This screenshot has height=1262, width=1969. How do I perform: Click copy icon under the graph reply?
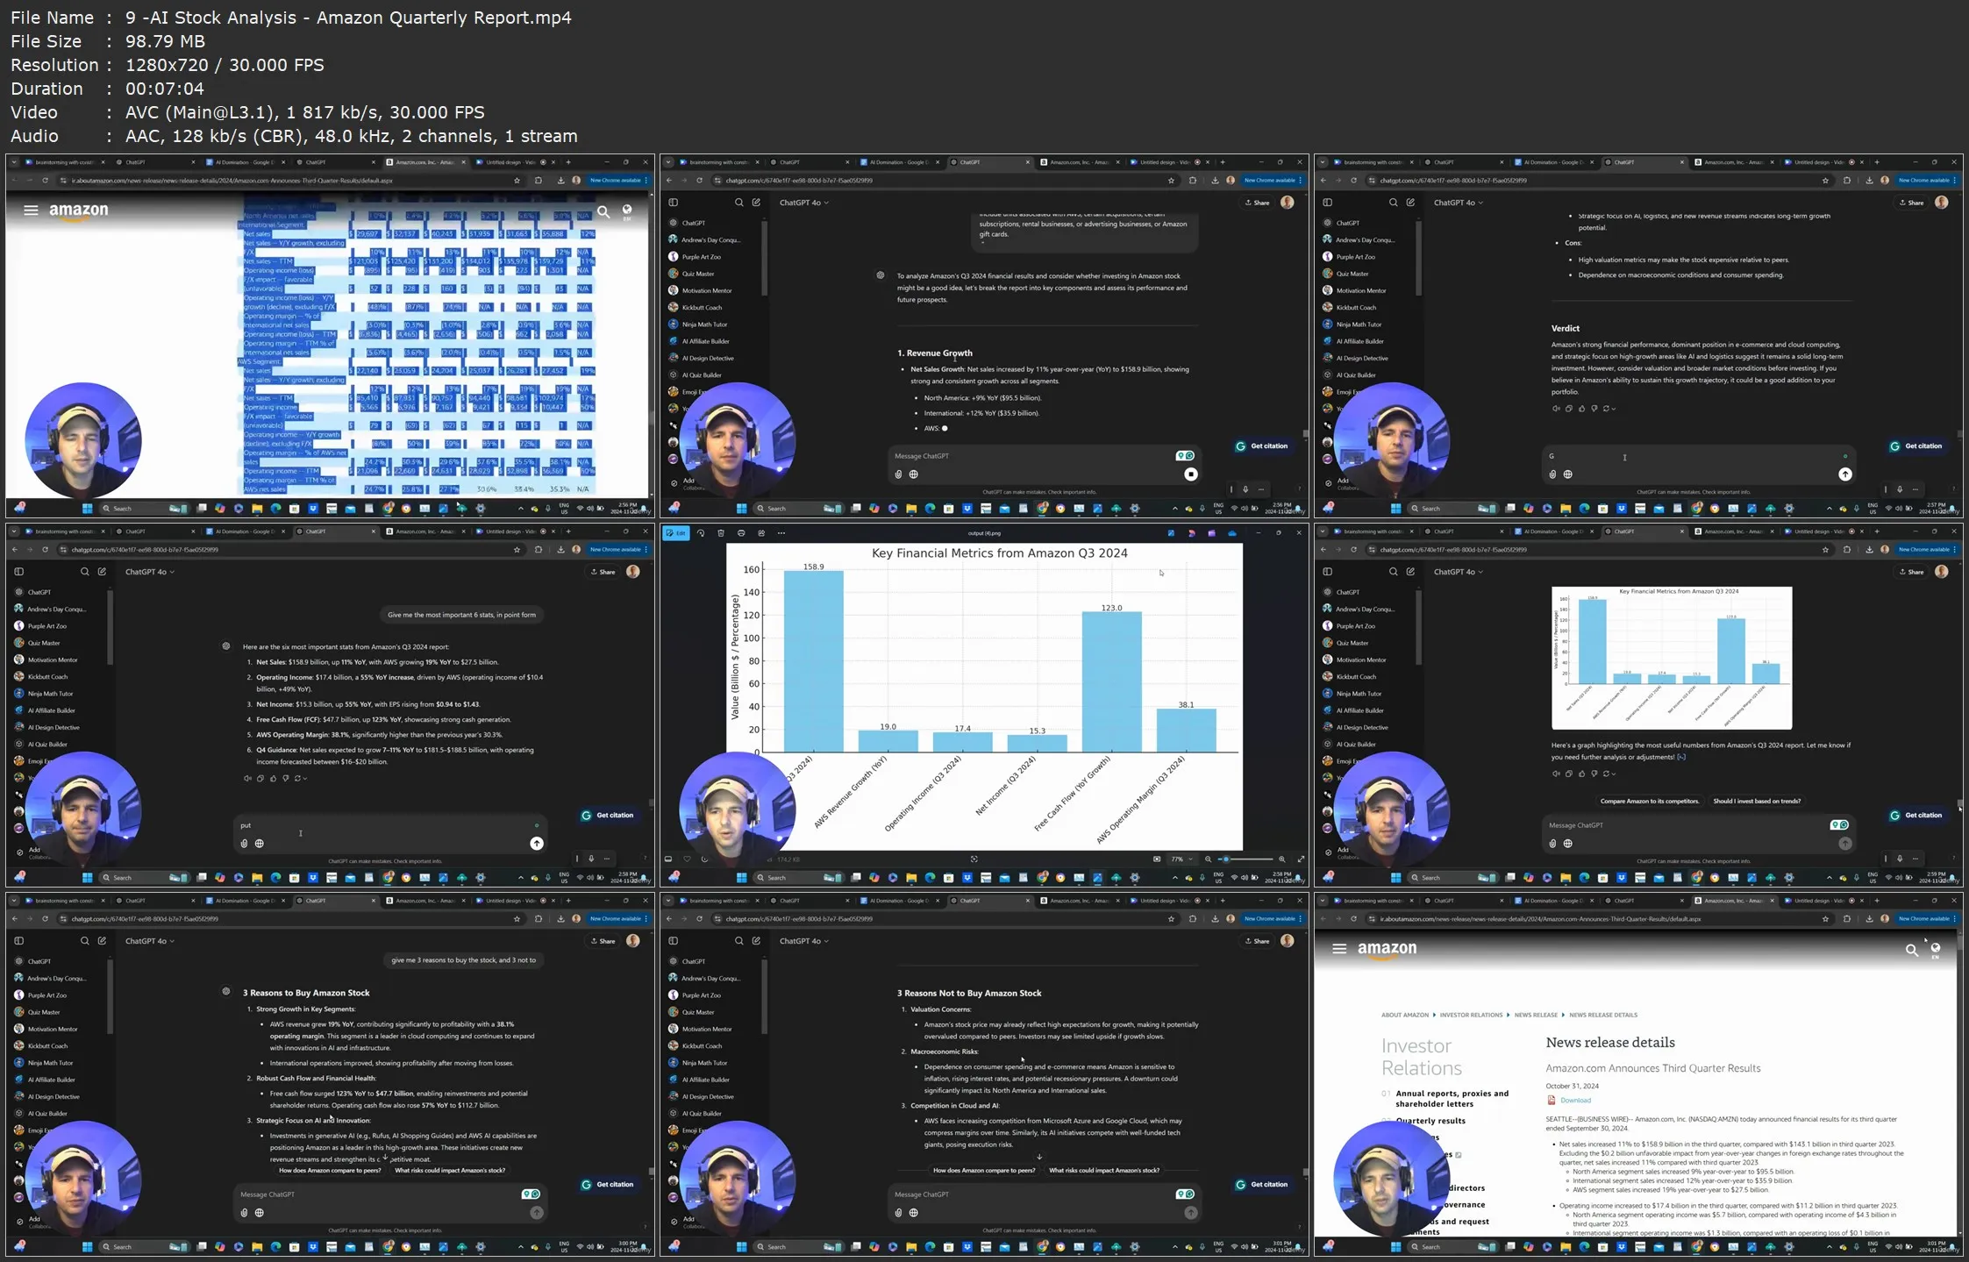1569,774
